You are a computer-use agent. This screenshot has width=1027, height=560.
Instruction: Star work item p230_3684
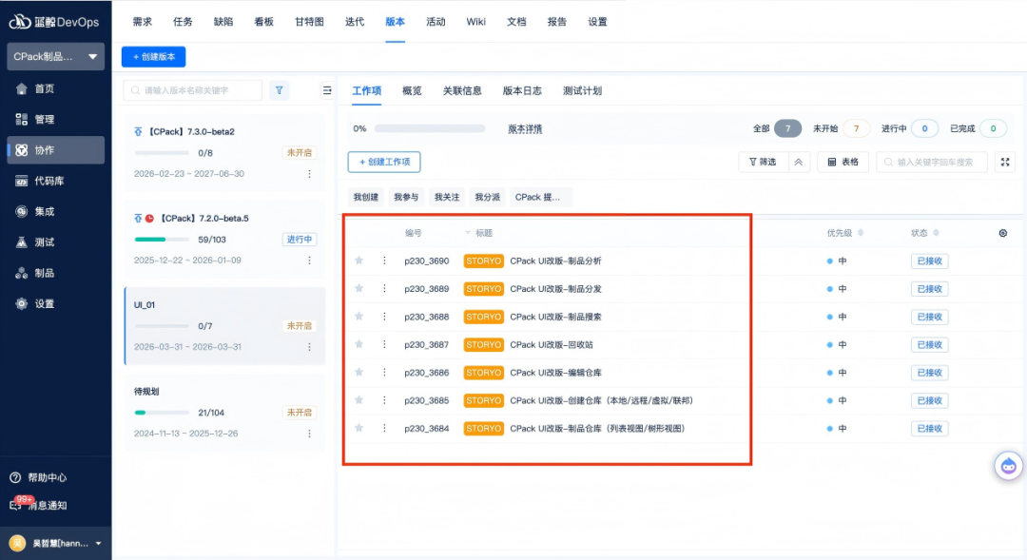358,429
